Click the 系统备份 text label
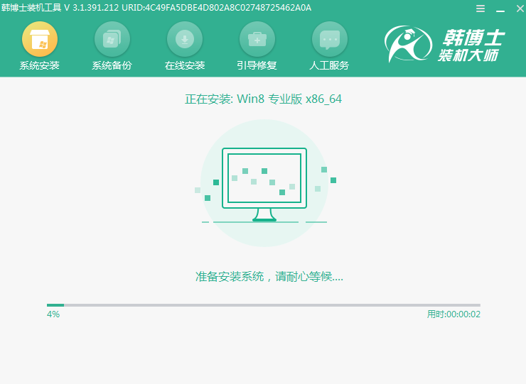Screen dimensions: 526x384 click(x=112, y=66)
